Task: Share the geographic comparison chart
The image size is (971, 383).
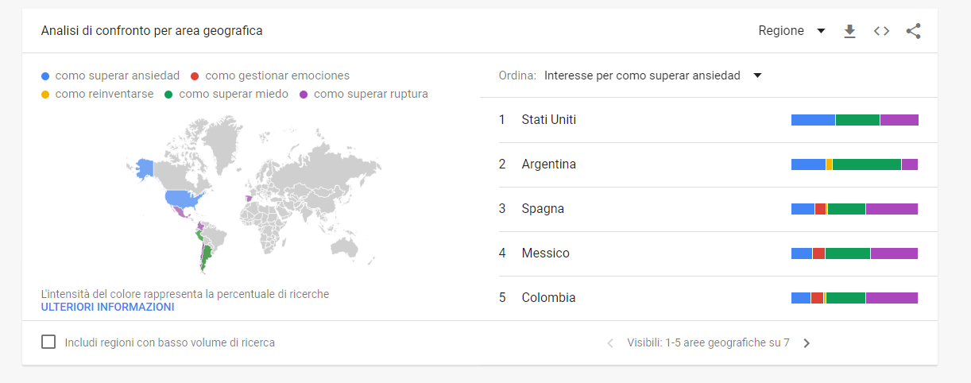Action: point(913,31)
